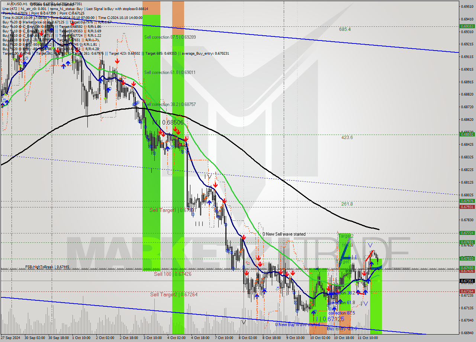Viewport: 476px width, 342px height.
Task: Click the 'Sell 100 | 0.67426' chart label
Action: click(x=173, y=274)
